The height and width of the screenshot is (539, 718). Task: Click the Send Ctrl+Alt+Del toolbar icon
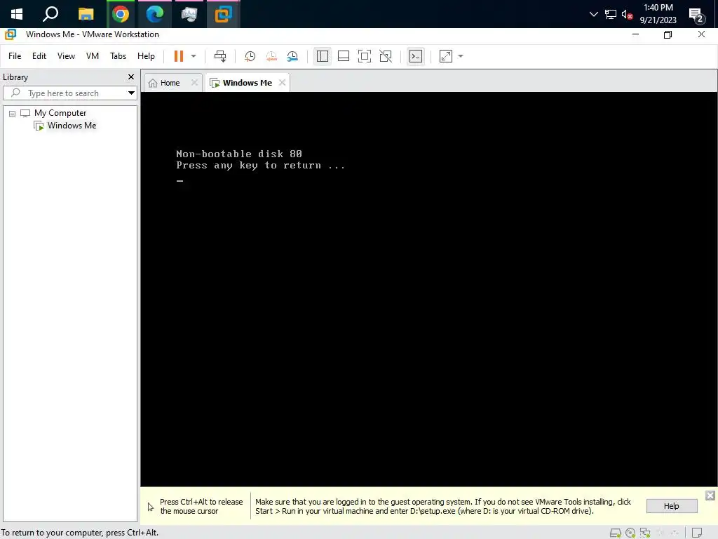220,56
